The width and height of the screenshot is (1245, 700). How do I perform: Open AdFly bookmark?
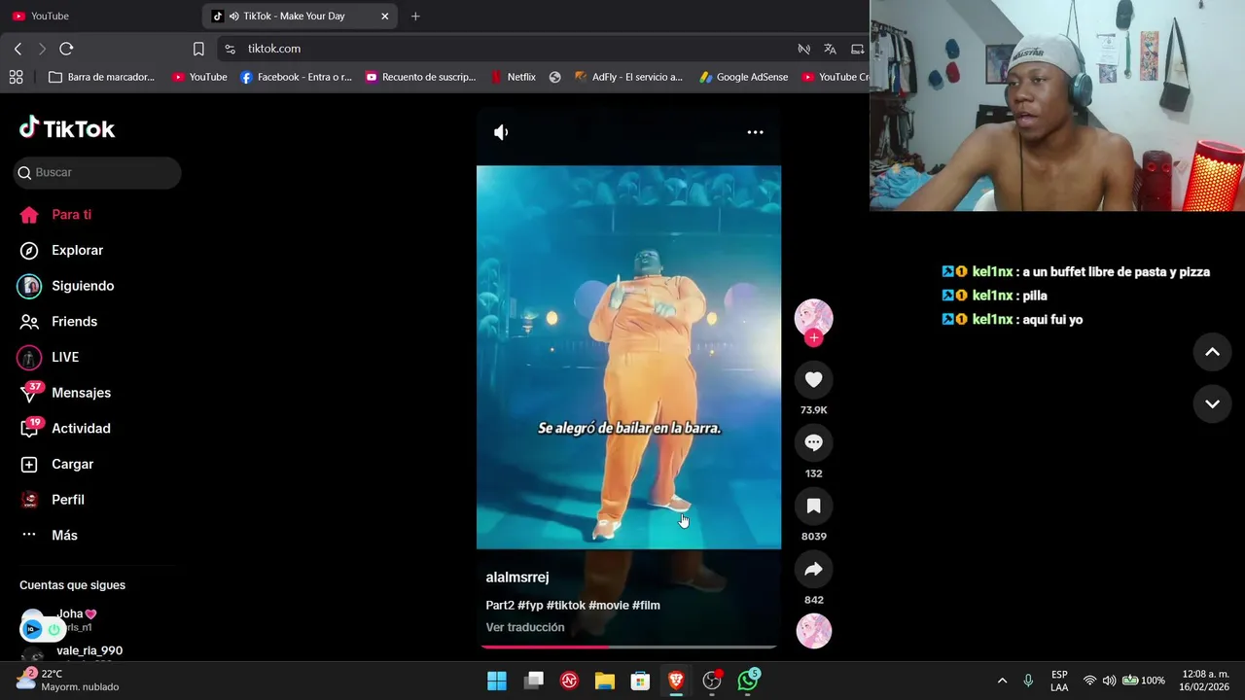628,77
